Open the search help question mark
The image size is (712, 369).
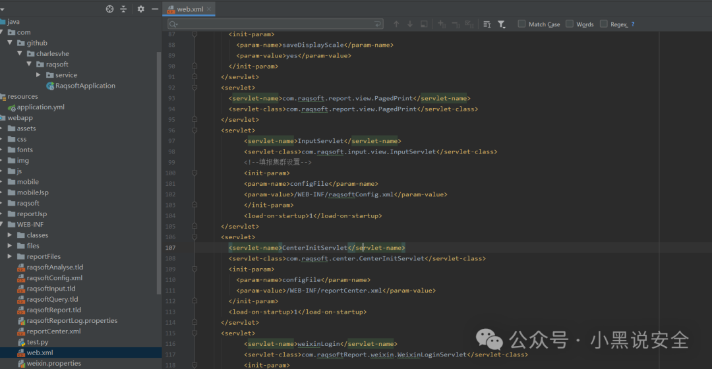[633, 24]
